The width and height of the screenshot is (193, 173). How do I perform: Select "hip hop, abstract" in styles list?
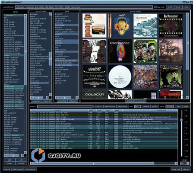click(x=14, y=135)
